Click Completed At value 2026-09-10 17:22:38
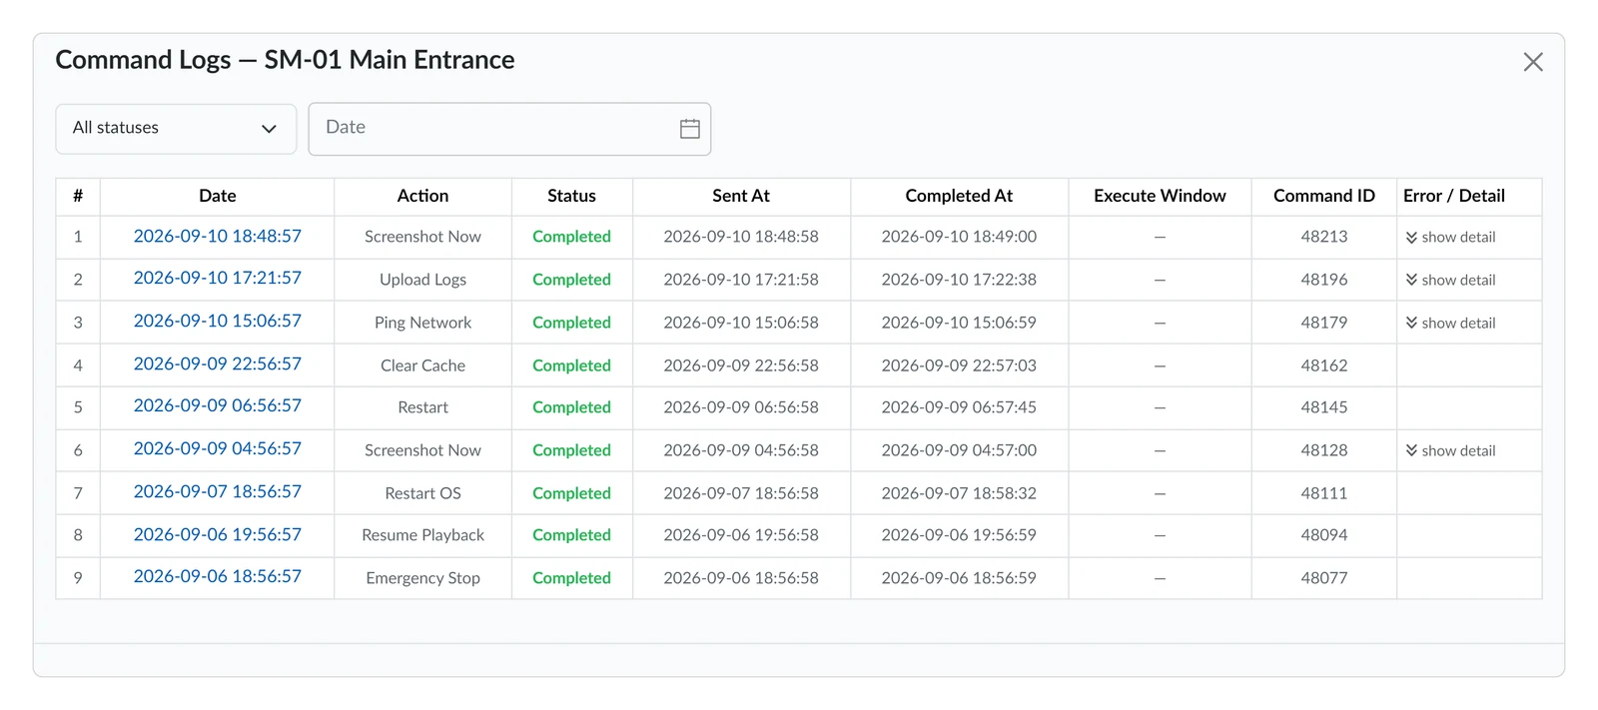This screenshot has height=710, width=1598. tap(959, 281)
